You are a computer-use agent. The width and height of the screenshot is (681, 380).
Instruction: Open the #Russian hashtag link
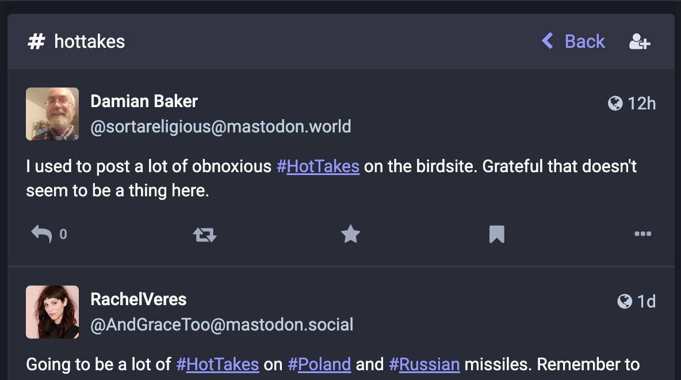click(x=424, y=364)
